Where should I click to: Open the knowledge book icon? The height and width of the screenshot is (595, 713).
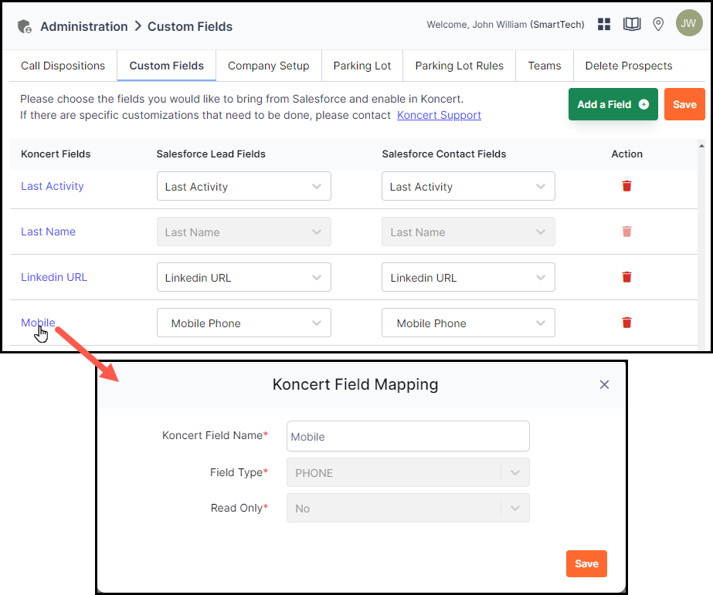tap(632, 24)
